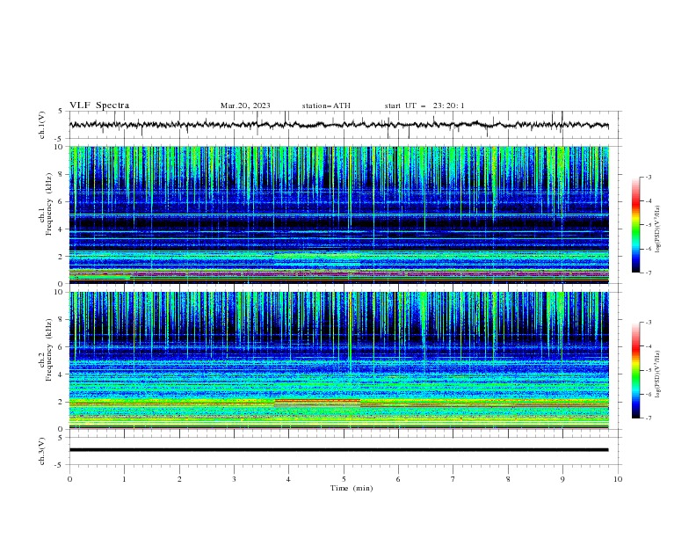The width and height of the screenshot is (696, 538).
Task: Click time axis tick label "2"
Action: click(179, 479)
